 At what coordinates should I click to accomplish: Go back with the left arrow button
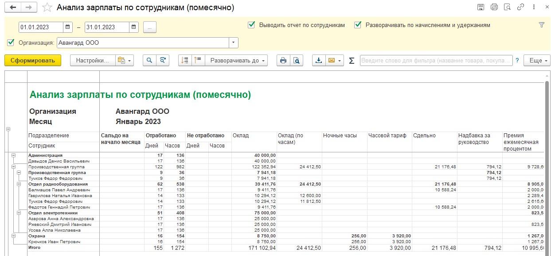(x=12, y=8)
